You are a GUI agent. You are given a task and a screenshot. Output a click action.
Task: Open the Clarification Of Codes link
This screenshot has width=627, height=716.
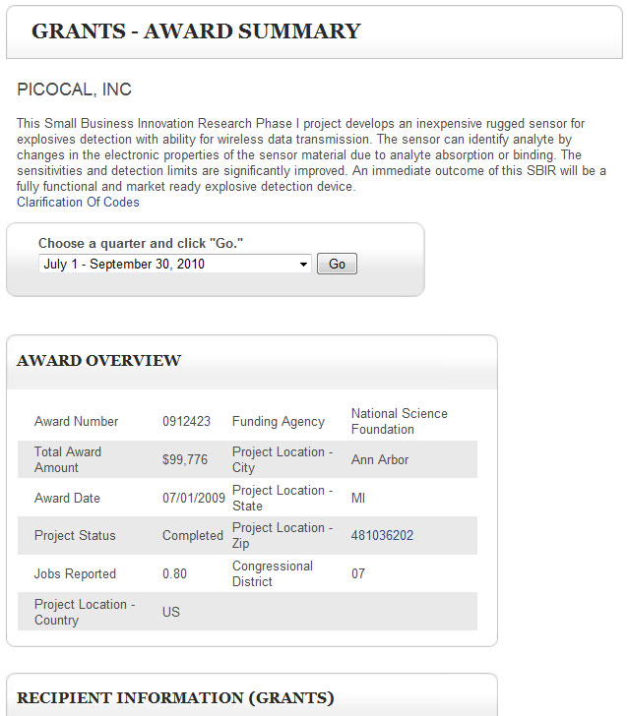pyautogui.click(x=78, y=203)
